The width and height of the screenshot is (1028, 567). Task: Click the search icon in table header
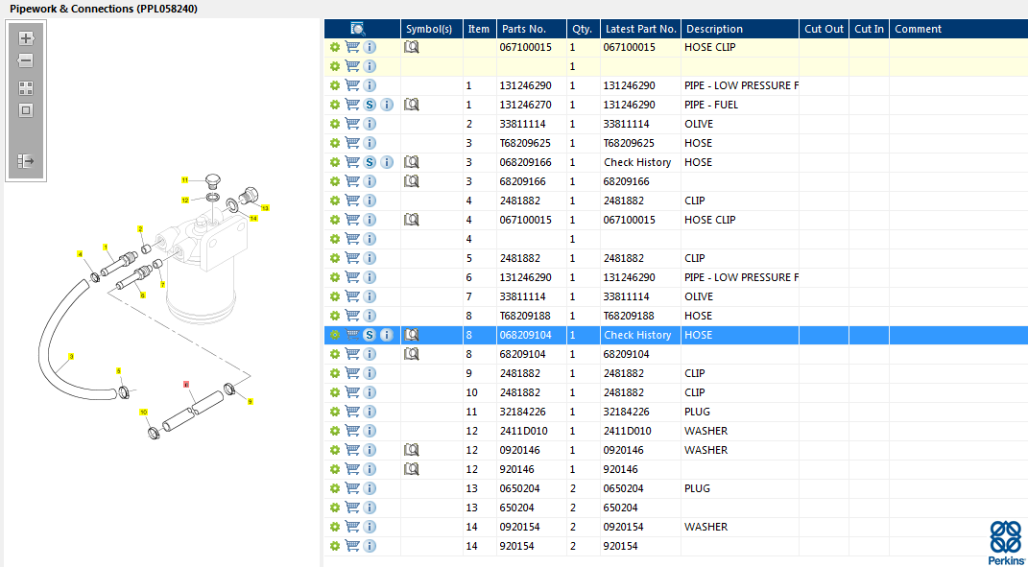point(358,29)
